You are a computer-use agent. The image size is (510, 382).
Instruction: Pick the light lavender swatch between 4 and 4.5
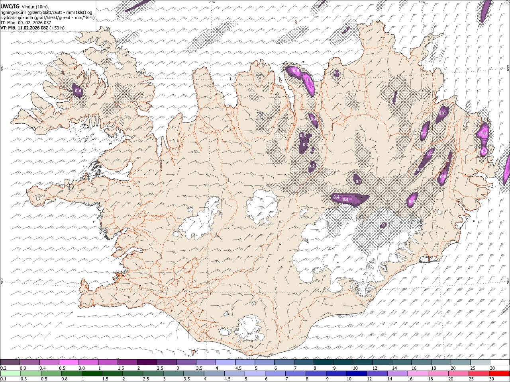tap(225, 362)
